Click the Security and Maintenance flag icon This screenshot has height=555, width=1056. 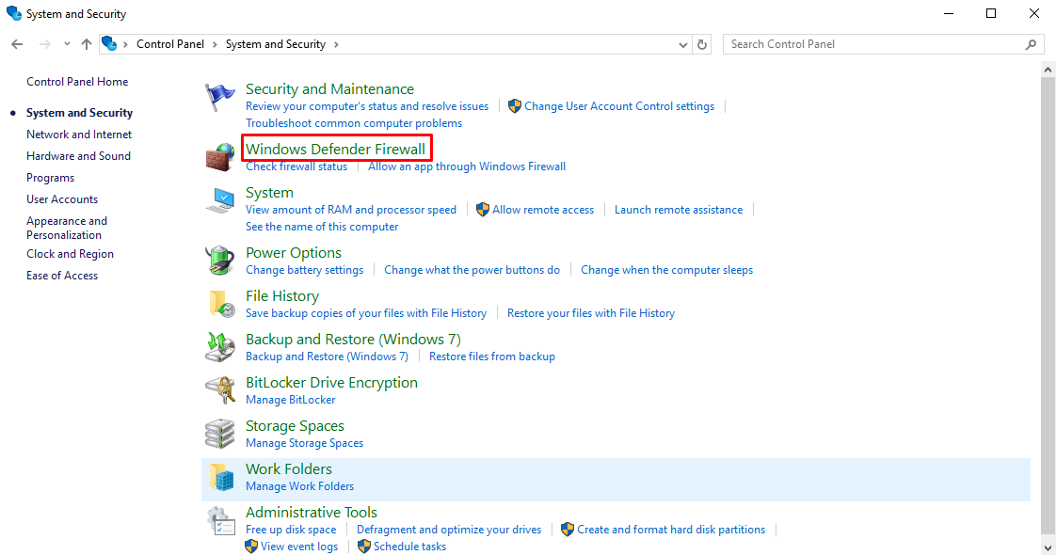(x=219, y=98)
